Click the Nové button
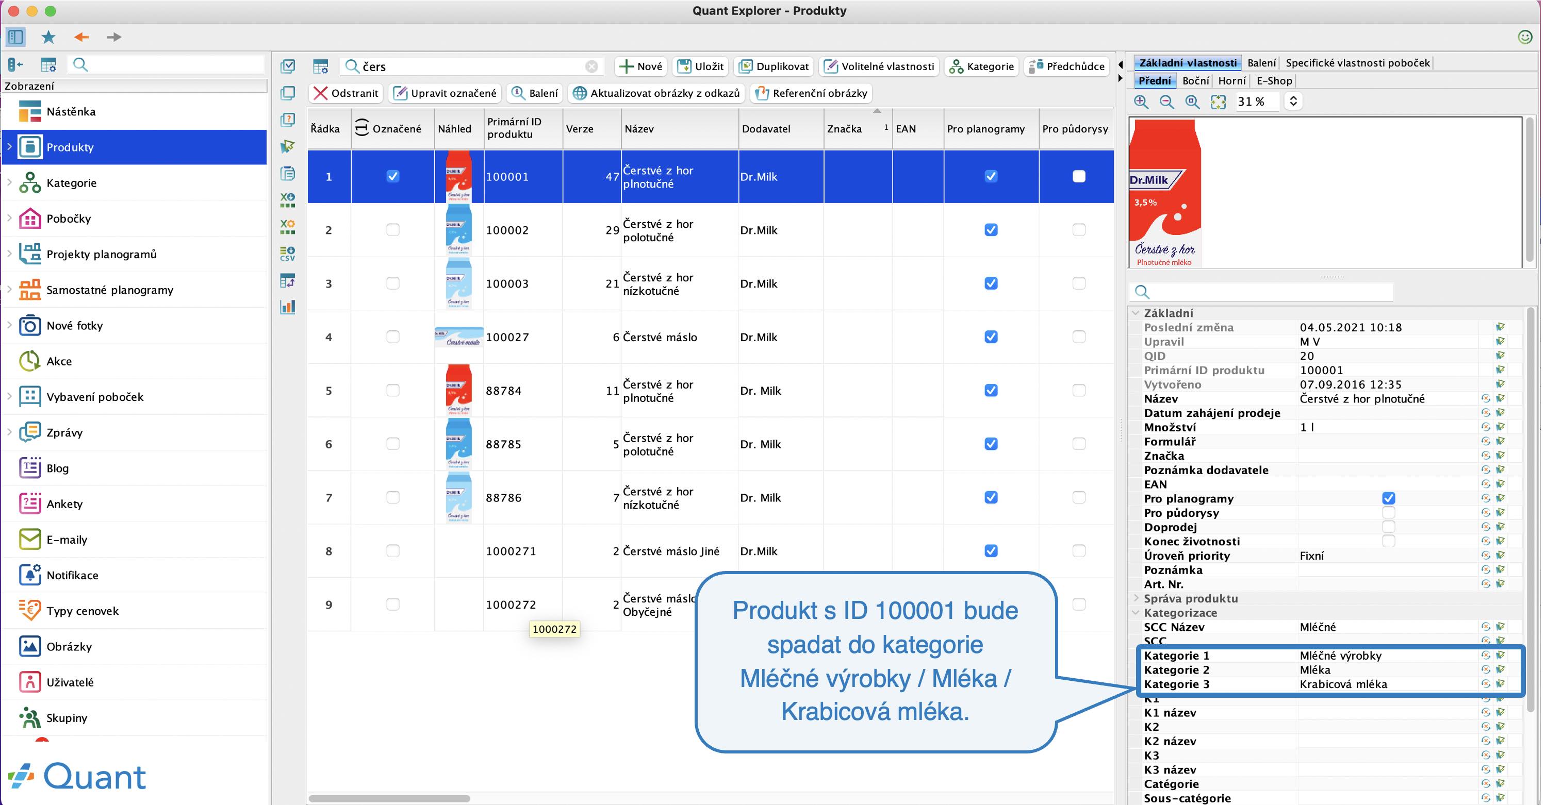The height and width of the screenshot is (805, 1546). pos(640,66)
